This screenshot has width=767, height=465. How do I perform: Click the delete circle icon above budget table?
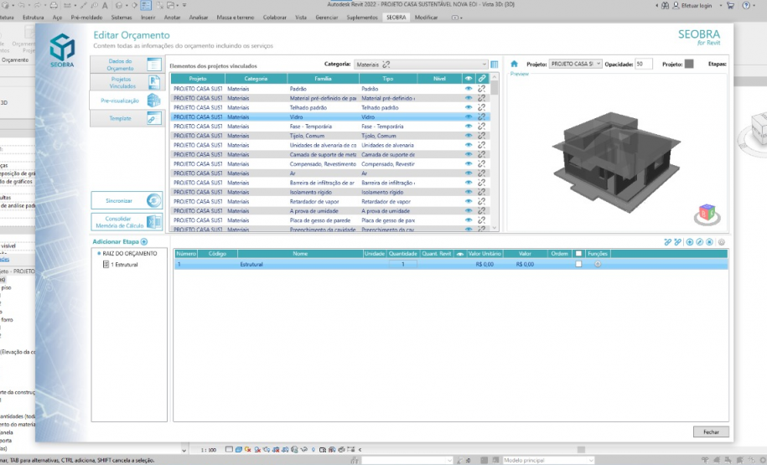click(x=709, y=242)
